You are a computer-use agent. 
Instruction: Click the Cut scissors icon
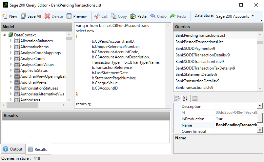97,16
